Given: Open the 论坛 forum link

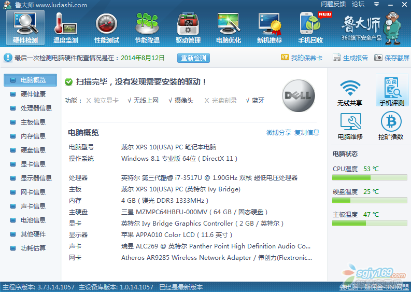Looking at the screenshot, I should (x=358, y=4).
